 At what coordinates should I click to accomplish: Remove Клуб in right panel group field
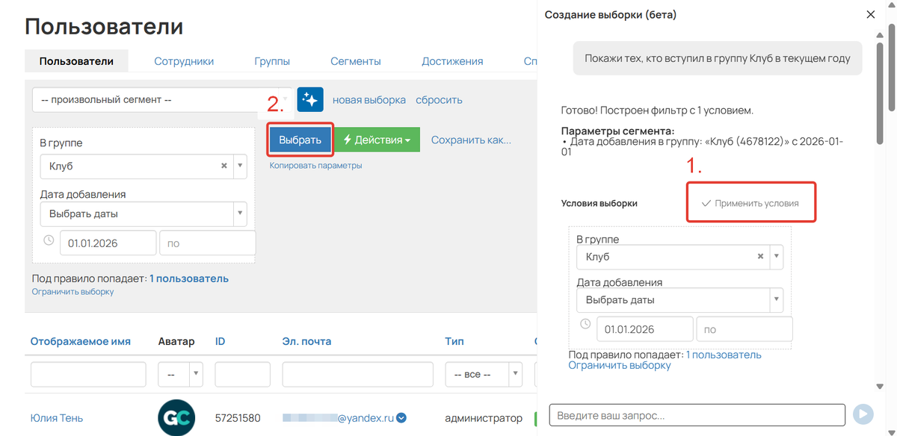(760, 257)
